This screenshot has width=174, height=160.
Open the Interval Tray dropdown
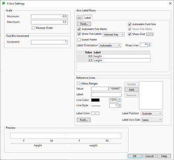click(x=114, y=34)
